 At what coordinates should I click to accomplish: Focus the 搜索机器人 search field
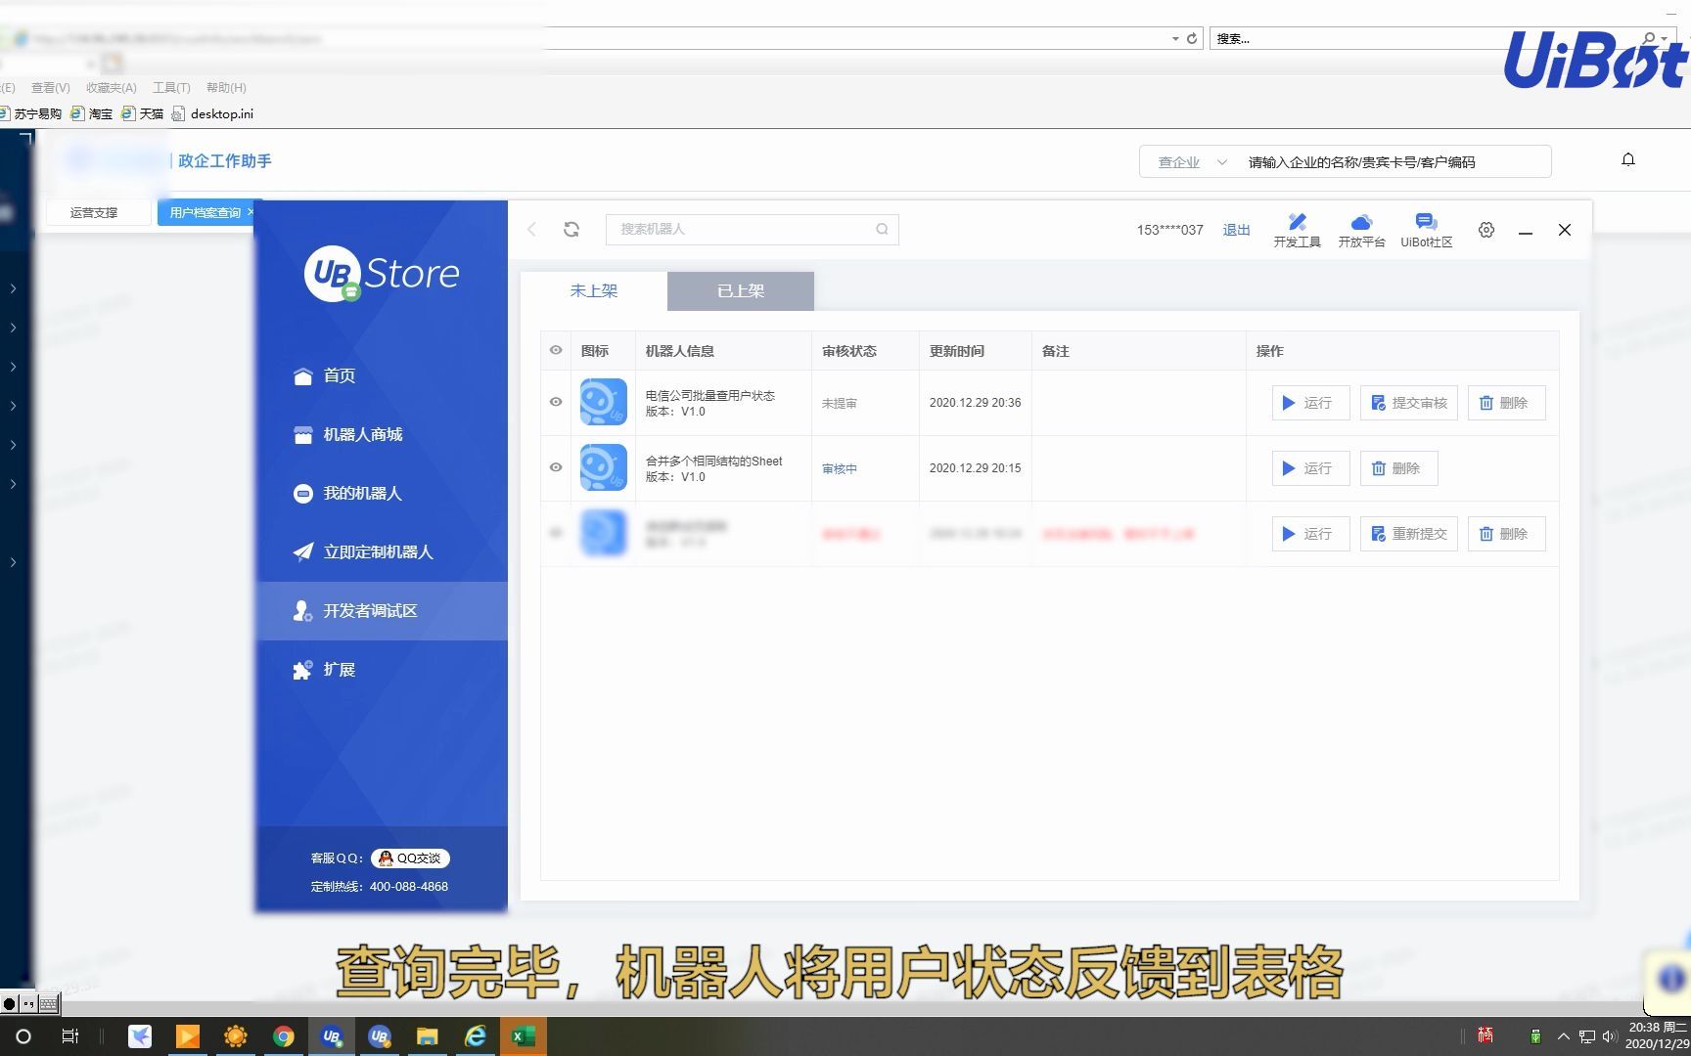click(x=752, y=229)
